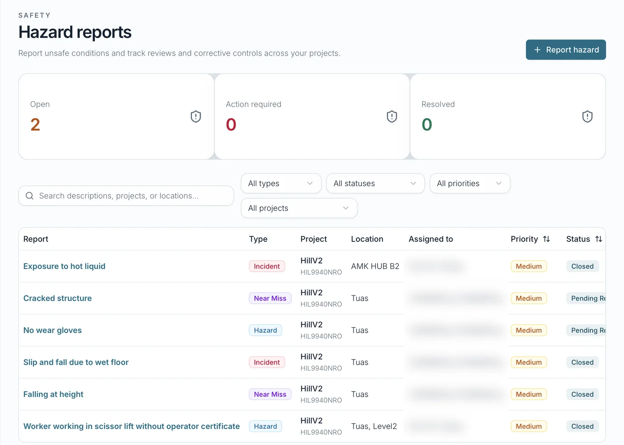
Task: Click the Closed status for Falling at height
Action: [583, 395]
